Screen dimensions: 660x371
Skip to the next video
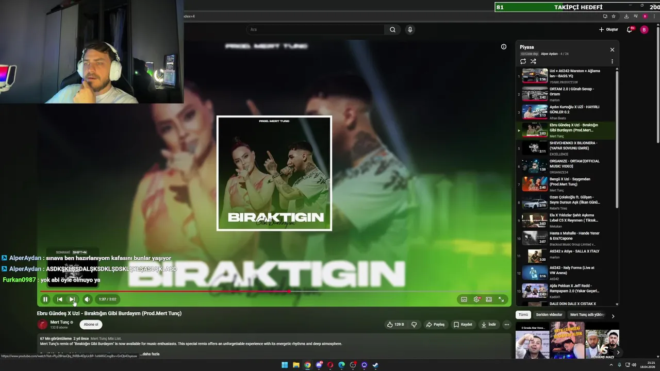(72, 299)
